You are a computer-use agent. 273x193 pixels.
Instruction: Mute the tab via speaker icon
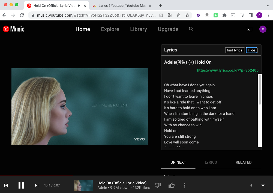click(79, 6)
